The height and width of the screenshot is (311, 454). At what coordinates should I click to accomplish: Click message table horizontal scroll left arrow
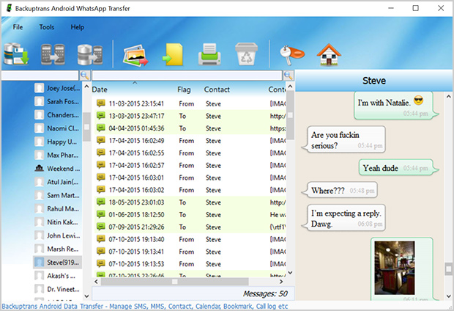pos(96,282)
